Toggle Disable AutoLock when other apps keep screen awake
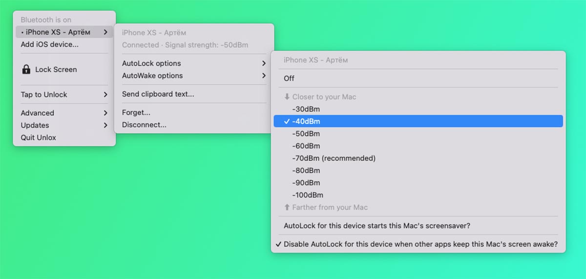Image resolution: width=586 pixels, height=279 pixels. pyautogui.click(x=419, y=244)
